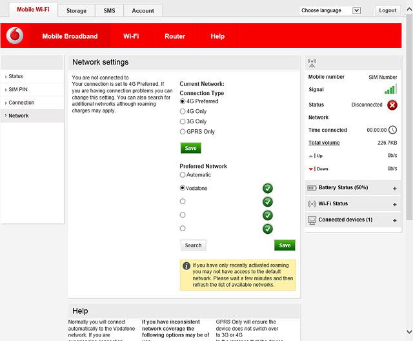Select Vodafone preferred network radio
413x341 pixels.
183,188
